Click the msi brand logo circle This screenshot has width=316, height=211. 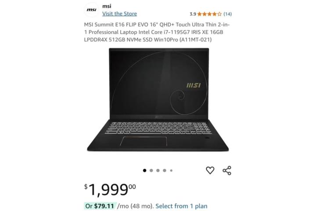click(91, 10)
